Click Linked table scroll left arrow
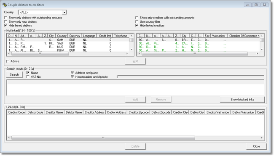Viewport: 274px width, 156px height. point(9,137)
